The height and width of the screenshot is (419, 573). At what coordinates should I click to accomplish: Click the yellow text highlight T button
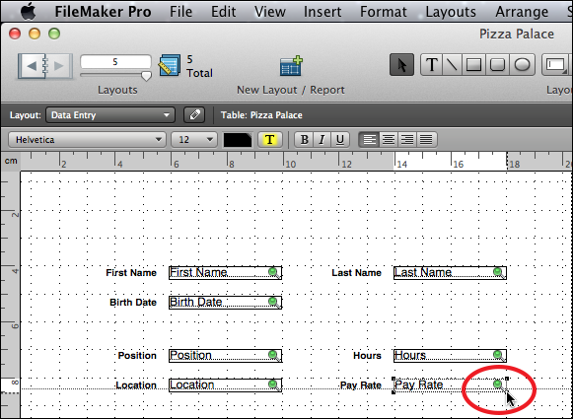pos(269,140)
